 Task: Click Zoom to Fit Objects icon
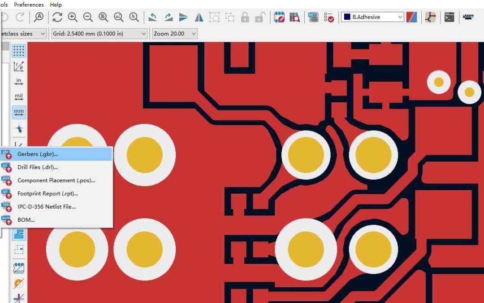point(118,17)
